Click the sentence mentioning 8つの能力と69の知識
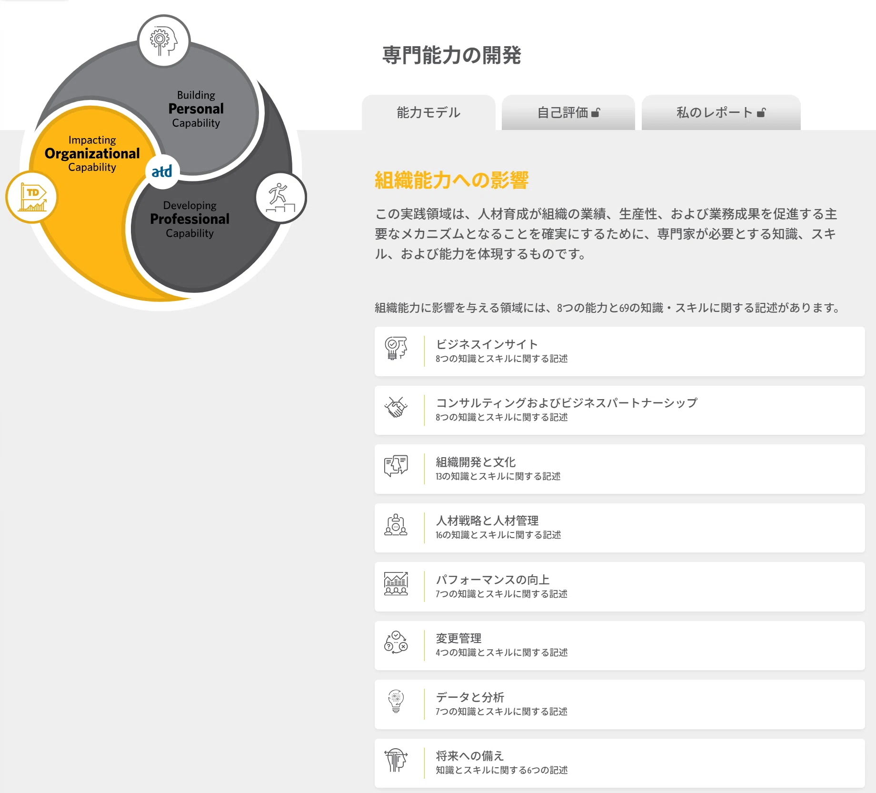 (608, 308)
